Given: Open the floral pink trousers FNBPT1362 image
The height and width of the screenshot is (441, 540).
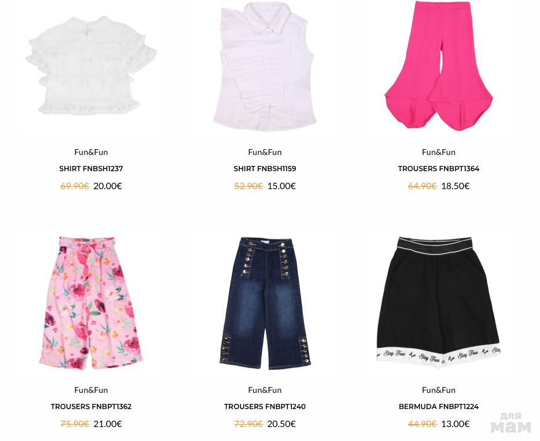Looking at the screenshot, I should [91, 303].
